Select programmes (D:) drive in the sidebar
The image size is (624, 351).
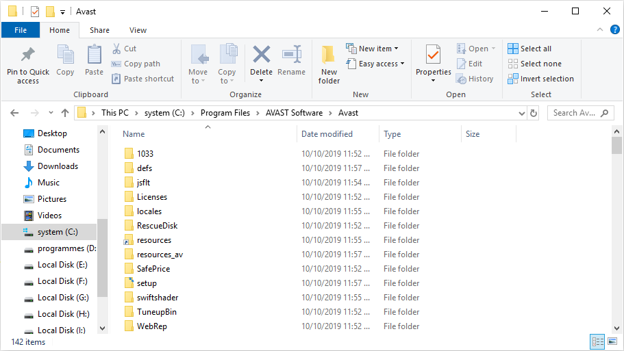click(x=60, y=248)
